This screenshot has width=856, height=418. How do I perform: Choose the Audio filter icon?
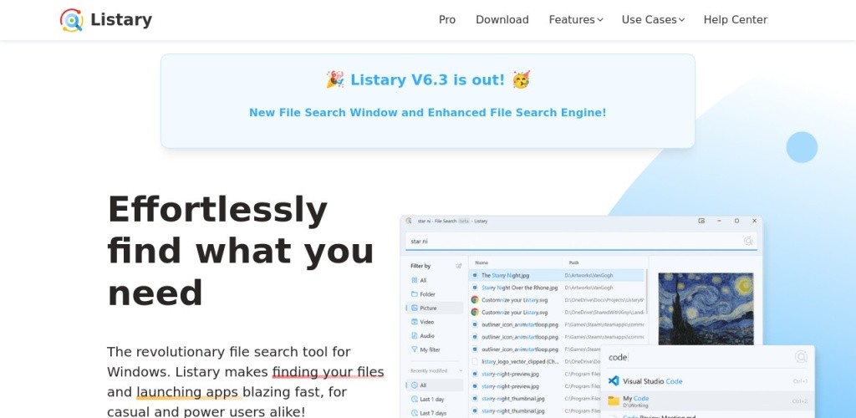[x=415, y=335]
